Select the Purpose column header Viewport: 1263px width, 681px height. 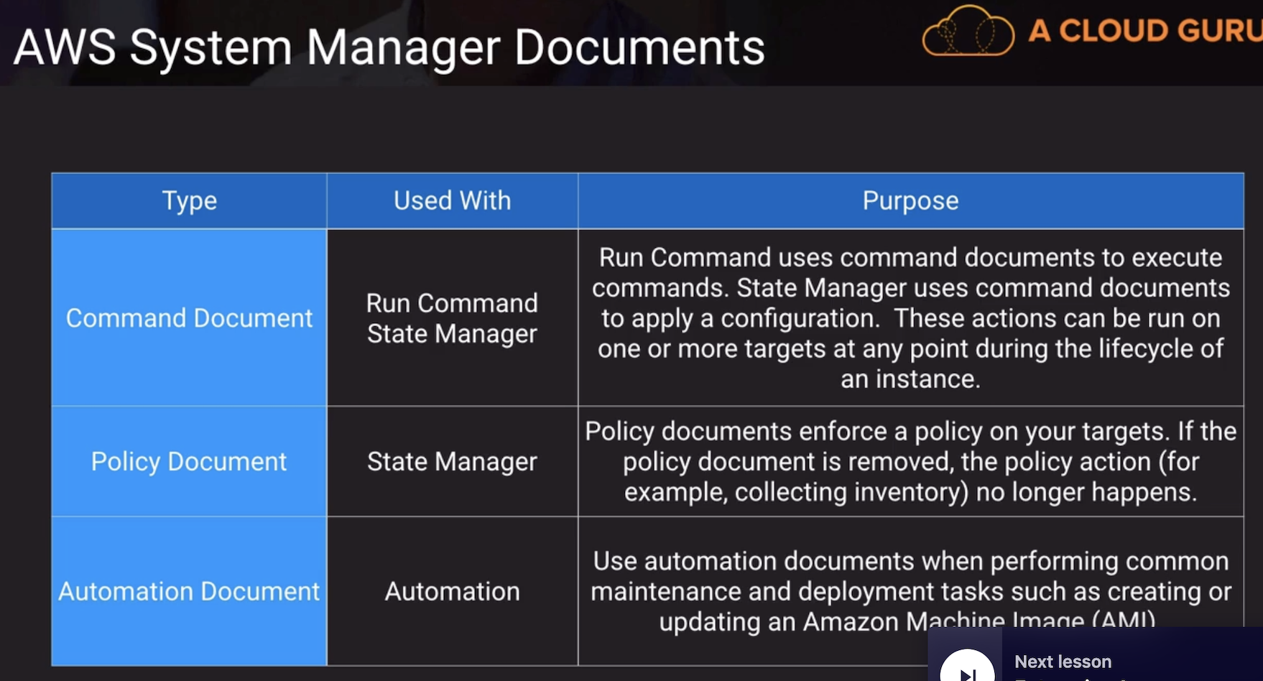(910, 201)
